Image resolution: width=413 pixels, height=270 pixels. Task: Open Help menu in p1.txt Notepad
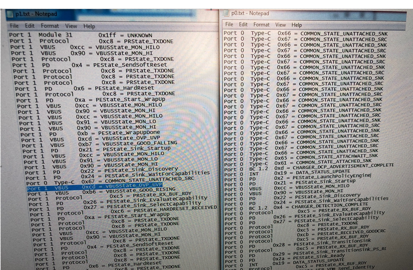[x=89, y=26]
